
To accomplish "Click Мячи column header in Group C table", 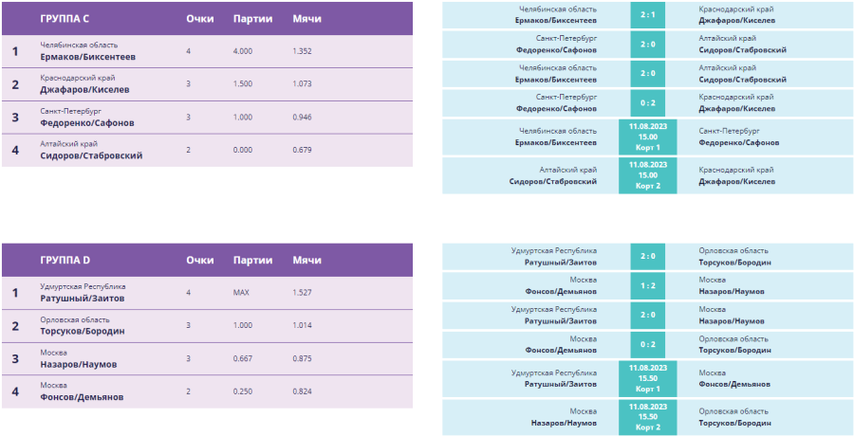I will pyautogui.click(x=306, y=19).
